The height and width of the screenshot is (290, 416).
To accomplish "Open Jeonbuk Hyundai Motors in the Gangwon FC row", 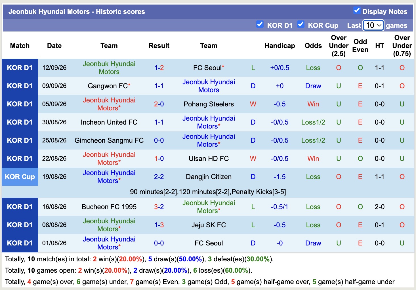I will [x=209, y=86].
